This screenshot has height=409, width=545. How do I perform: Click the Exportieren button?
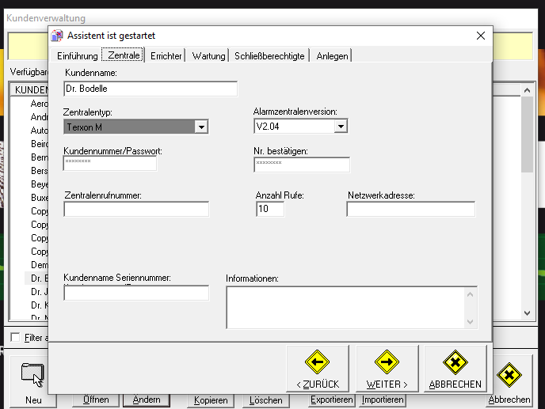tap(331, 400)
